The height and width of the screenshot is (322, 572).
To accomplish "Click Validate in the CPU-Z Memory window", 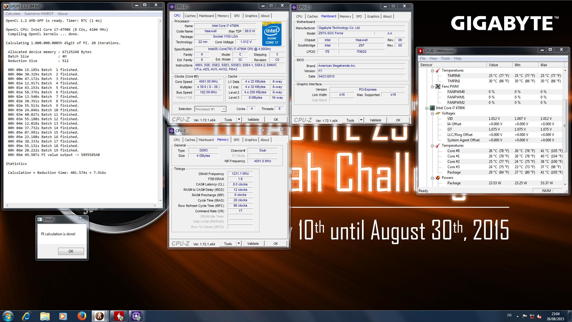I will point(253,244).
